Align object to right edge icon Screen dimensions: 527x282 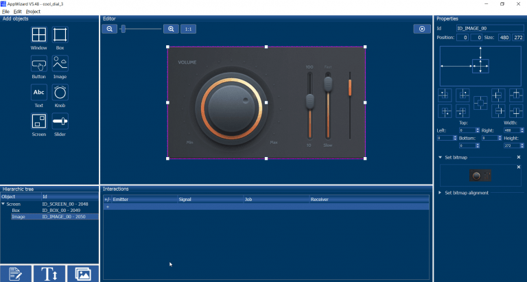click(498, 111)
